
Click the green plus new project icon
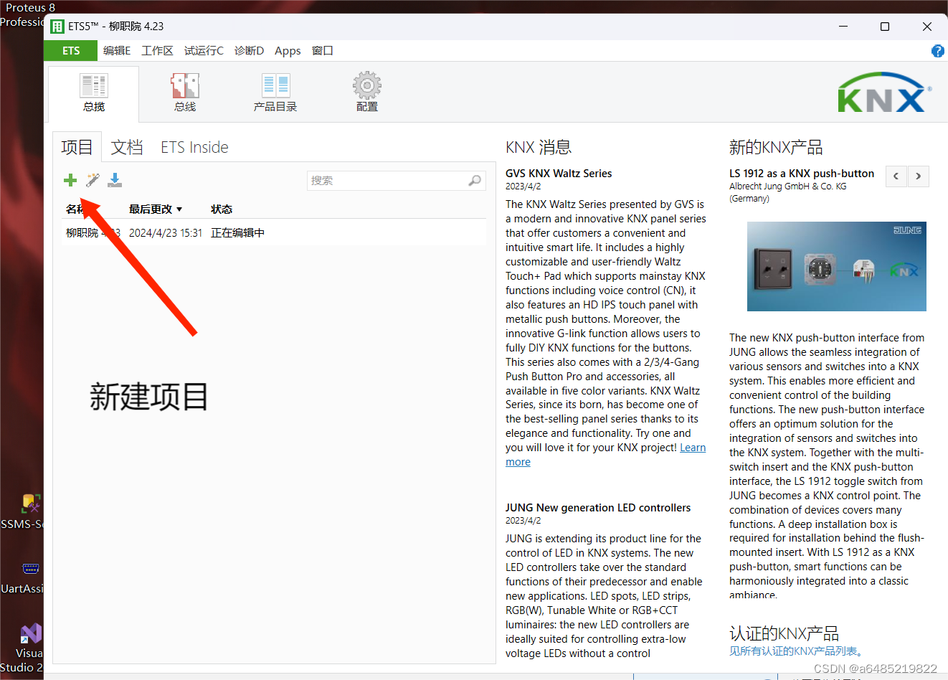(70, 180)
